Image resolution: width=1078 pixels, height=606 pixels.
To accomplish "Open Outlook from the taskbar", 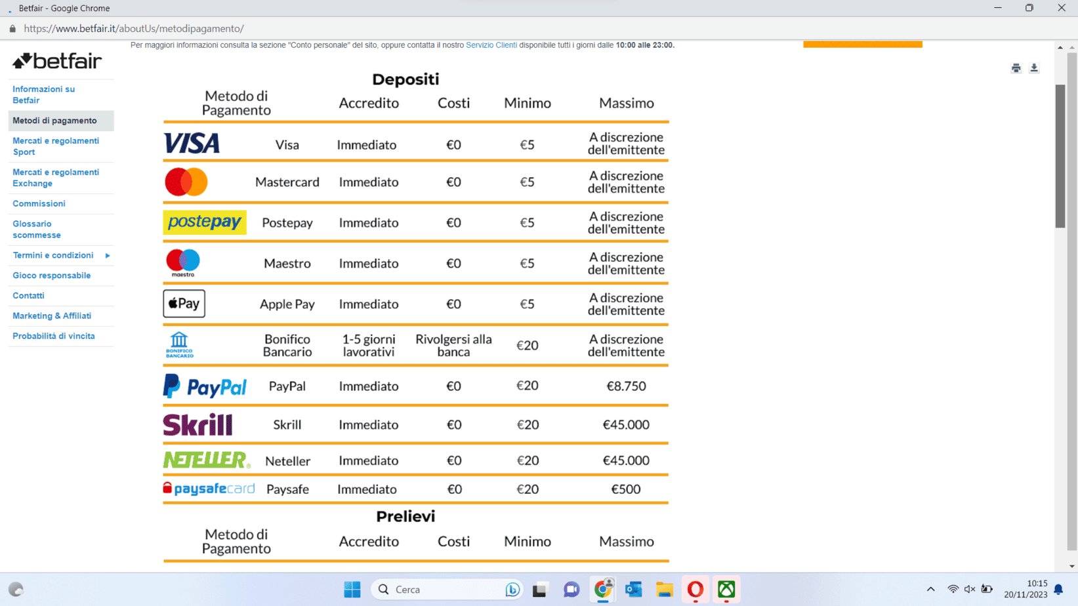I will 633,590.
